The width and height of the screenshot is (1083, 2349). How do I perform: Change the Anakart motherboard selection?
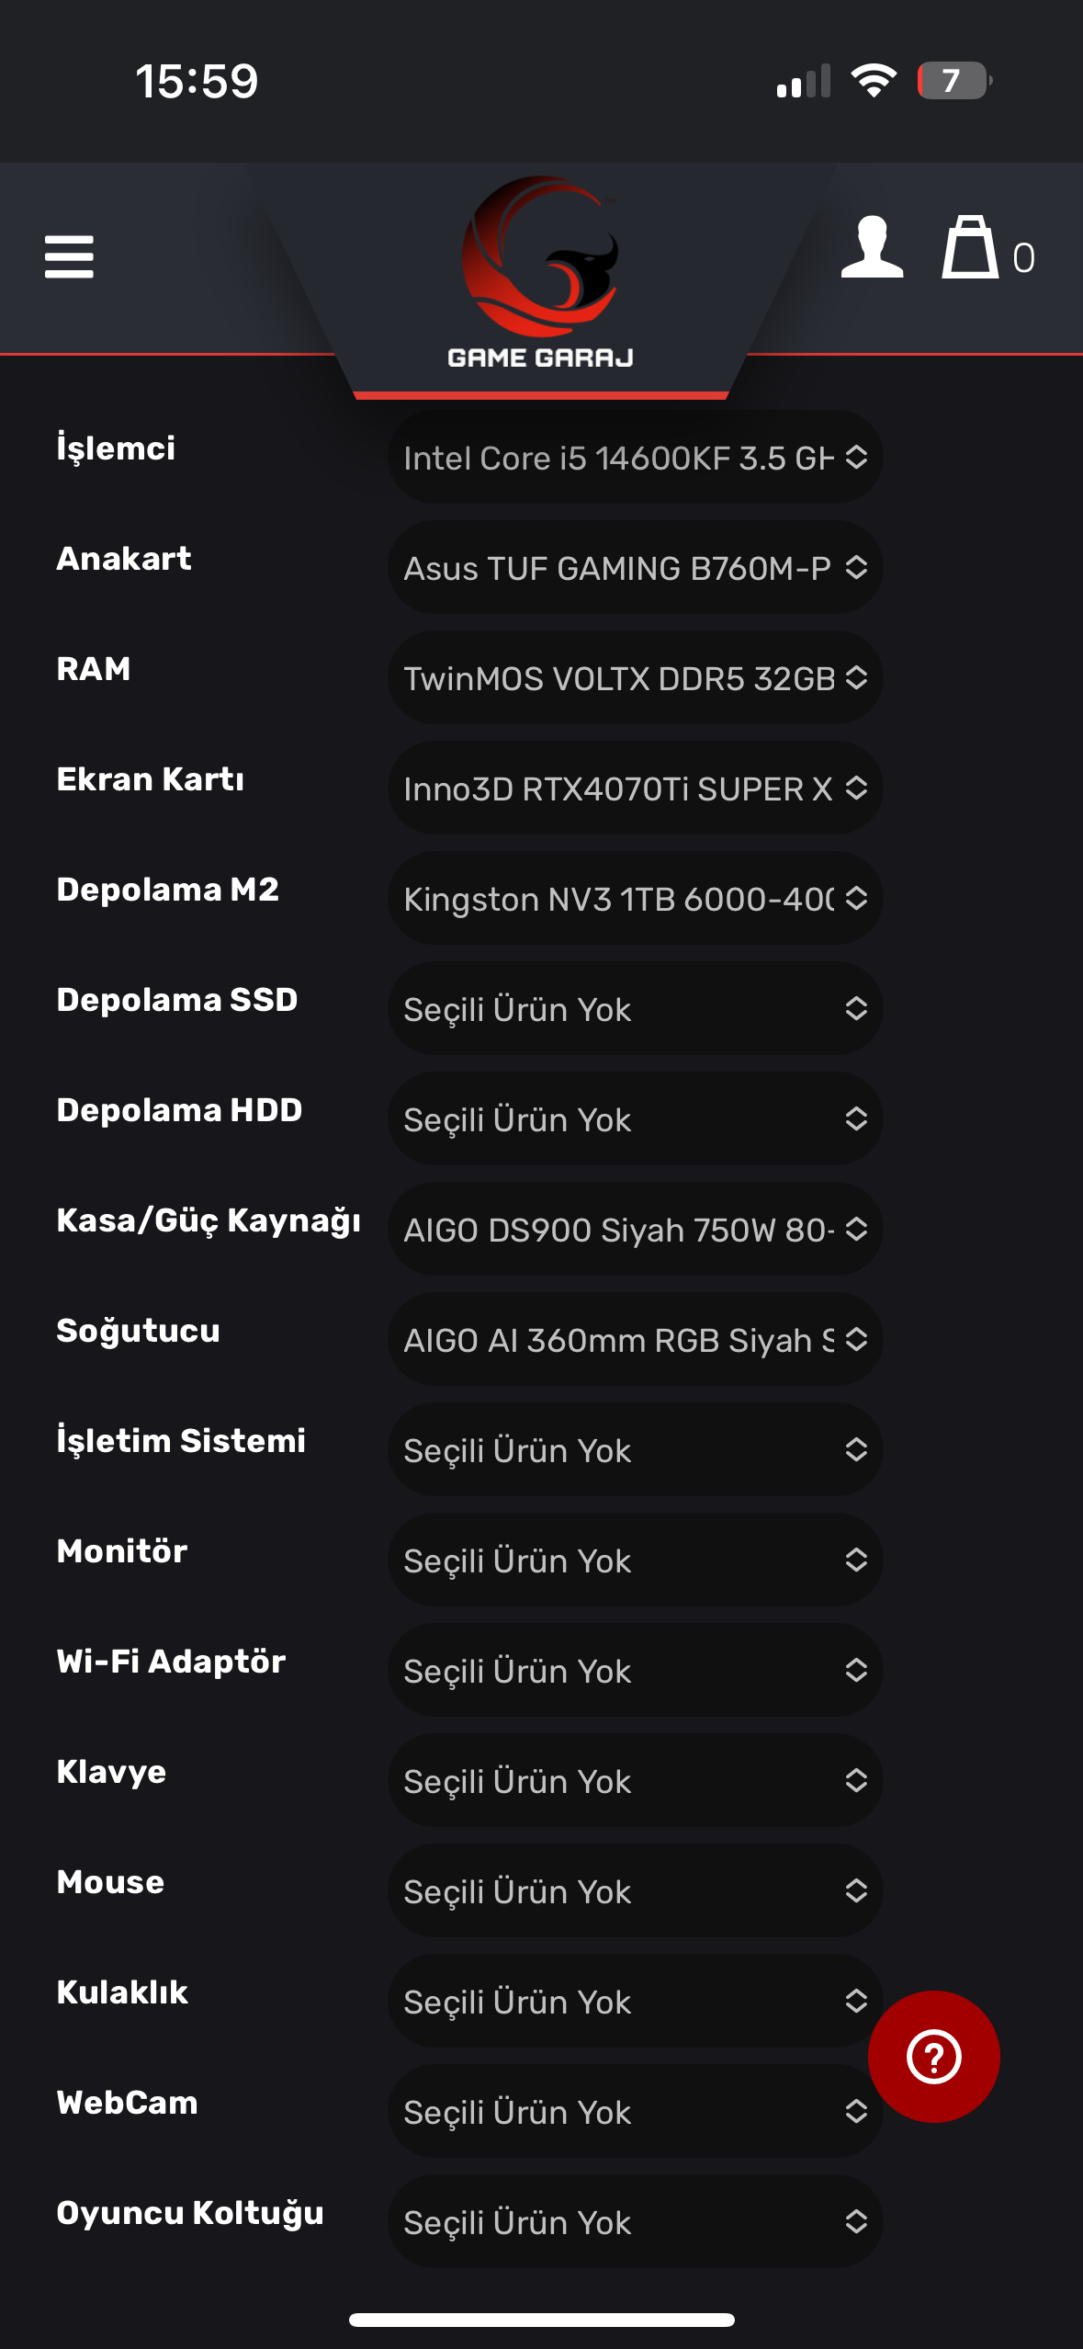635,568
